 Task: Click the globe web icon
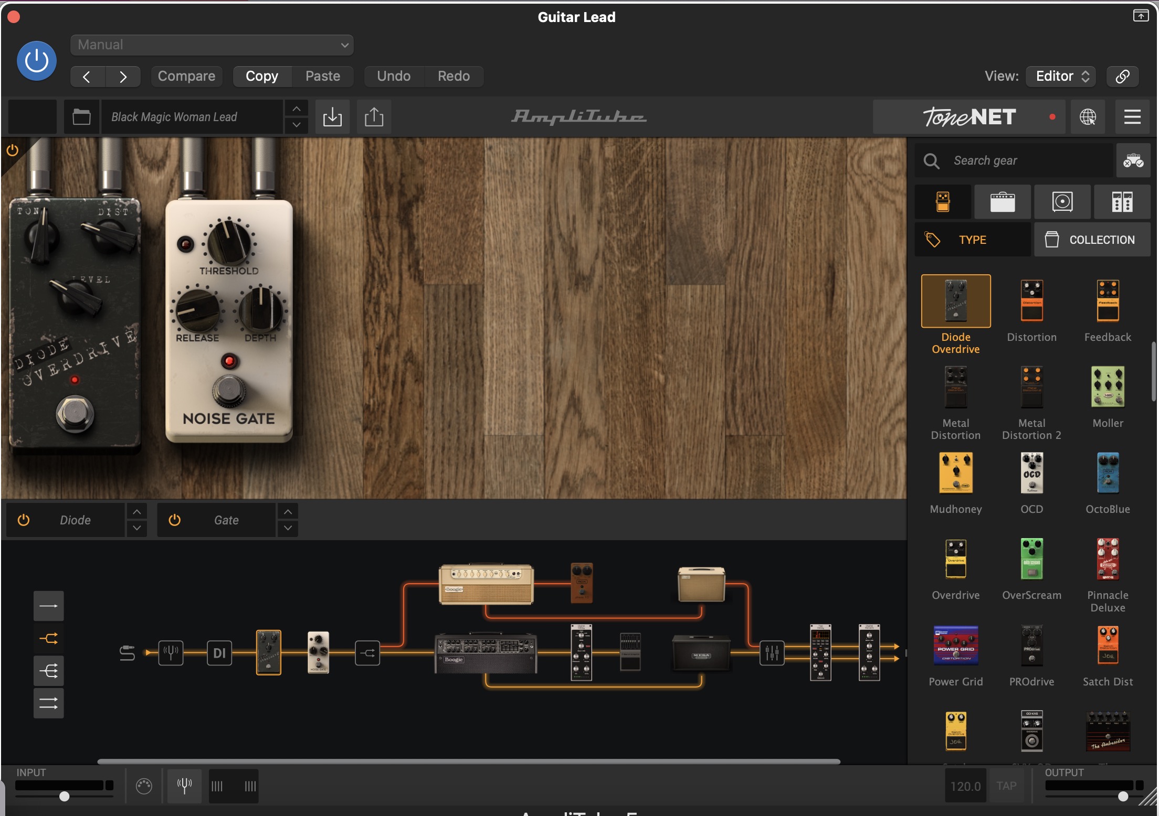(1088, 116)
